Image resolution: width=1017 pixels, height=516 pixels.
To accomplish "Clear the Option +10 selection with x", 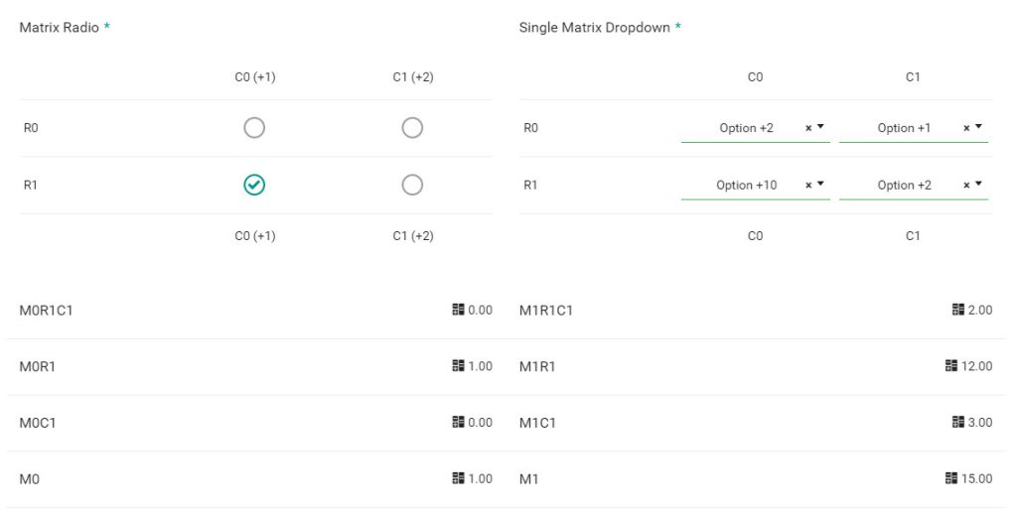I will point(808,186).
